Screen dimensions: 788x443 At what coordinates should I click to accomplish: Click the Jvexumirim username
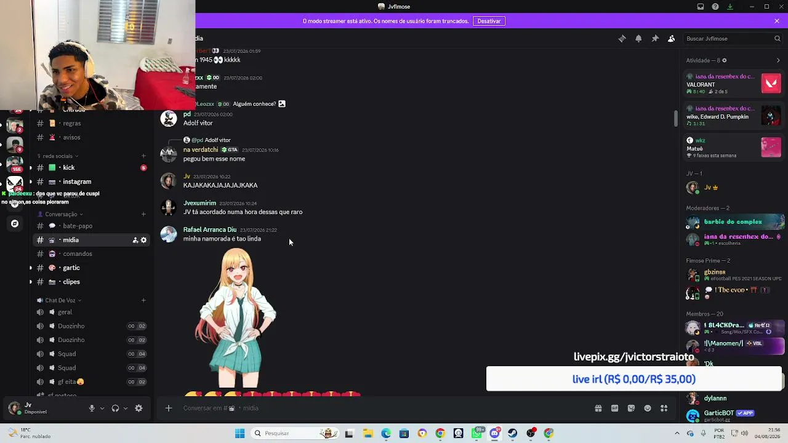(x=199, y=203)
